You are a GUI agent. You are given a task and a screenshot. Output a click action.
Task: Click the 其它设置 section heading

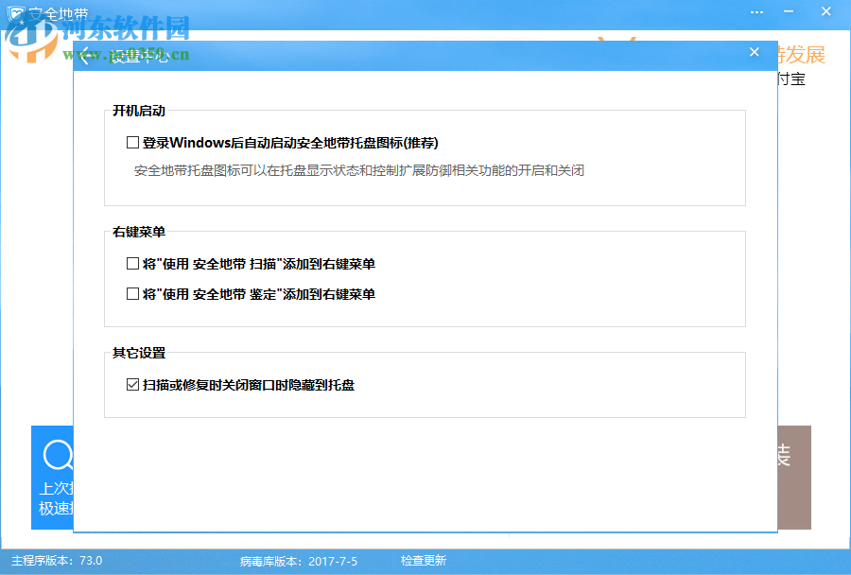pos(139,353)
